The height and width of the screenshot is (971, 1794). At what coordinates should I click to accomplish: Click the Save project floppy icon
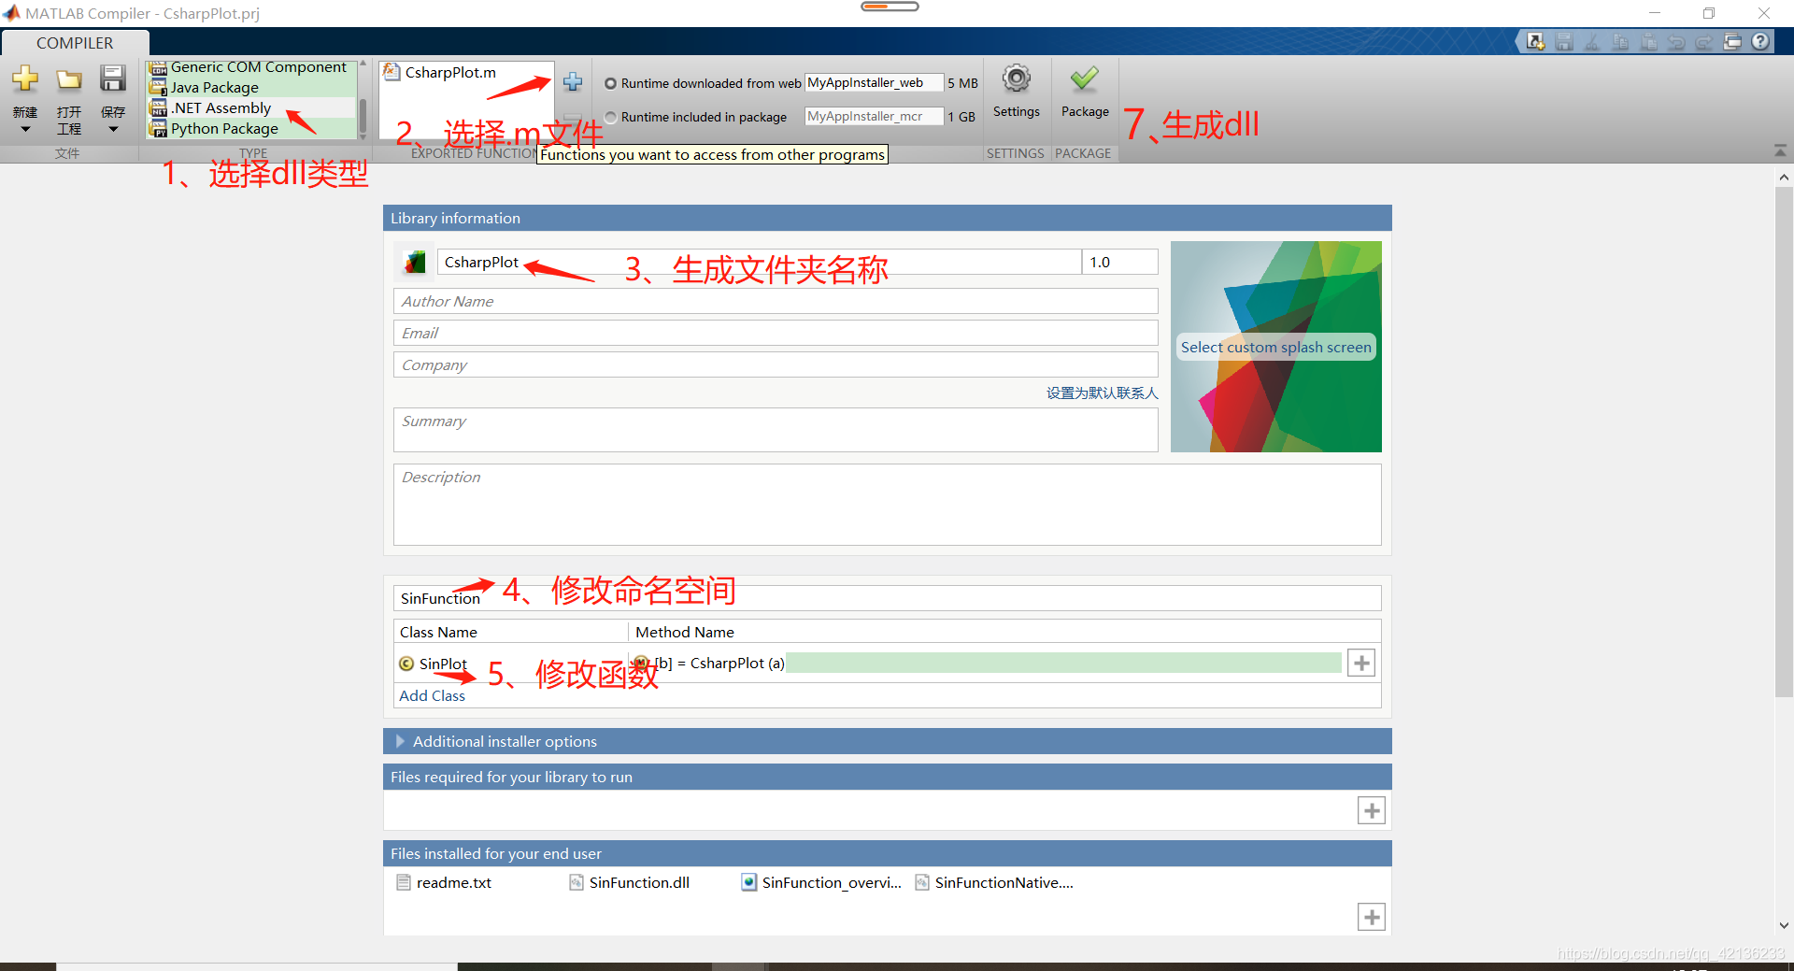coord(113,79)
